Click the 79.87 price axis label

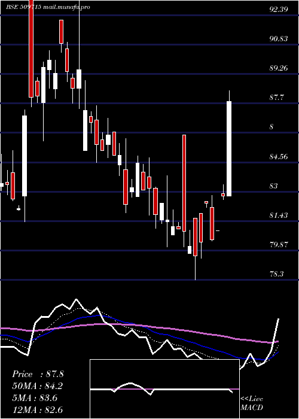(279, 244)
